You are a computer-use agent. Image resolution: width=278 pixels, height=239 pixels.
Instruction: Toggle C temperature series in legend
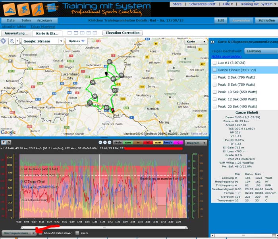pyautogui.click(x=178, y=143)
